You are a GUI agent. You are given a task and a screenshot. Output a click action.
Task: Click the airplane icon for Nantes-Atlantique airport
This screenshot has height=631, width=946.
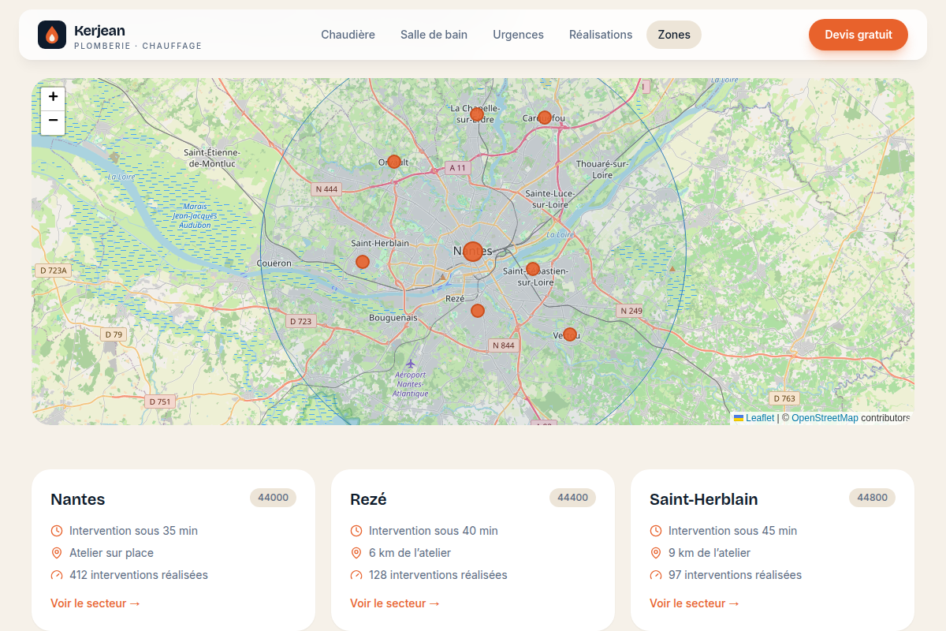tap(411, 364)
